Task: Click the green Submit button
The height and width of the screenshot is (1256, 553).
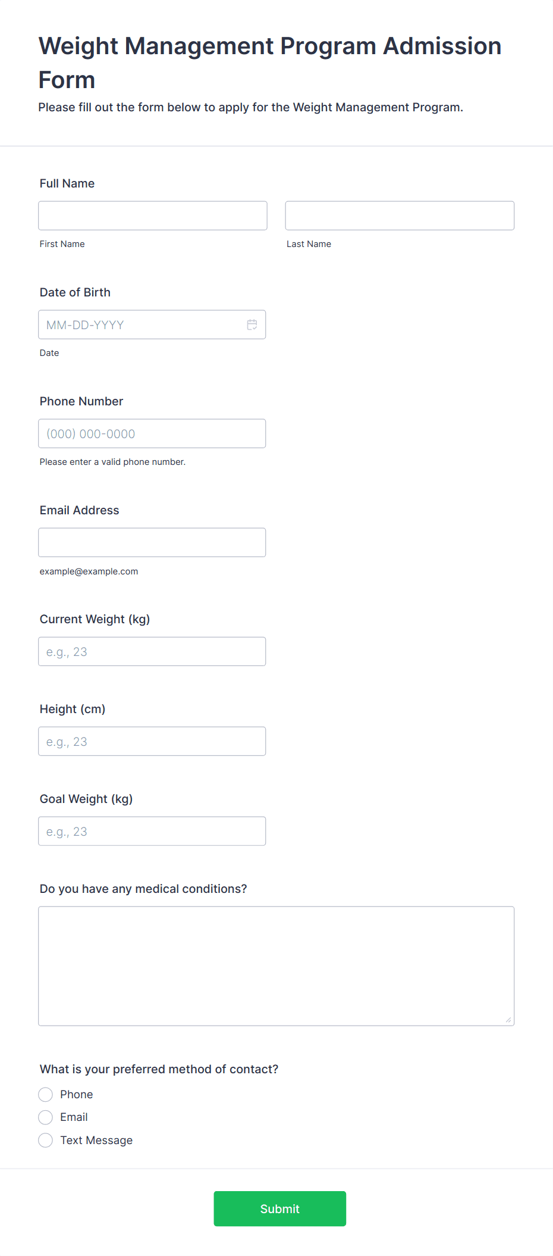Action: 280,1208
